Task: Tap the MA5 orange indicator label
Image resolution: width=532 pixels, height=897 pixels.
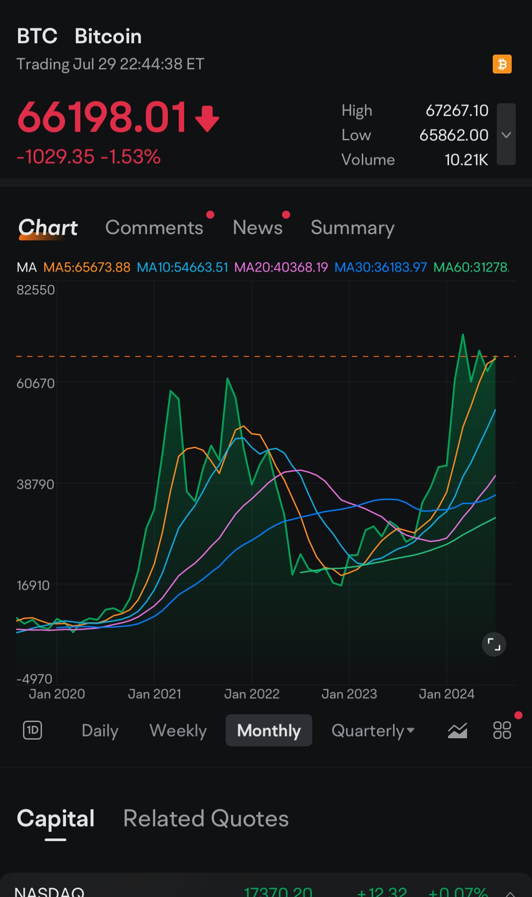Action: tap(87, 267)
